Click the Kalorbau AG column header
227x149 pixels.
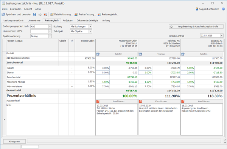pyautogui.click(x=159, y=45)
